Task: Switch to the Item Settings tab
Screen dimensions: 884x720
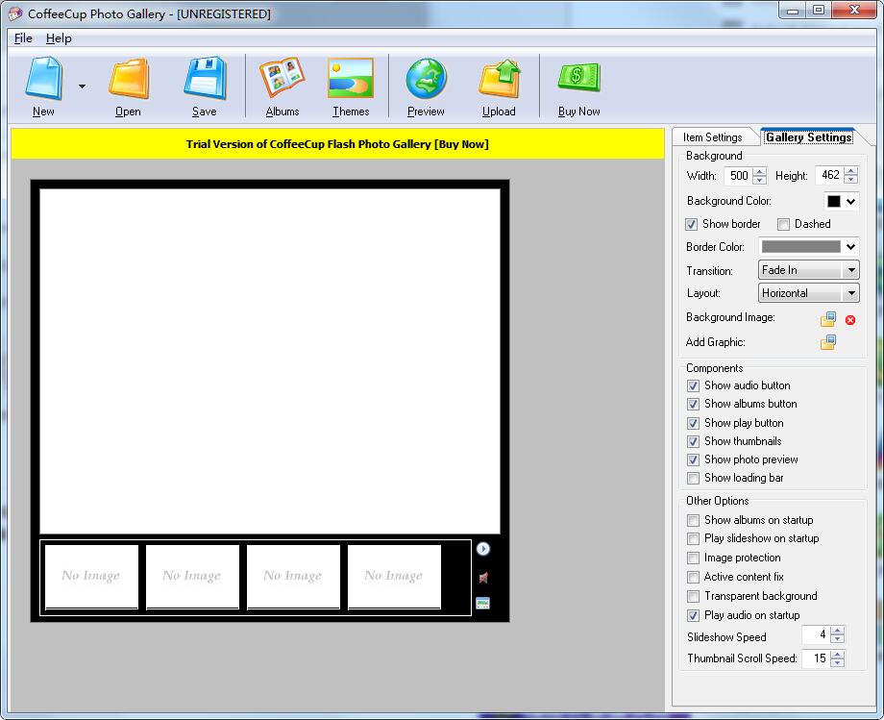Action: [713, 137]
